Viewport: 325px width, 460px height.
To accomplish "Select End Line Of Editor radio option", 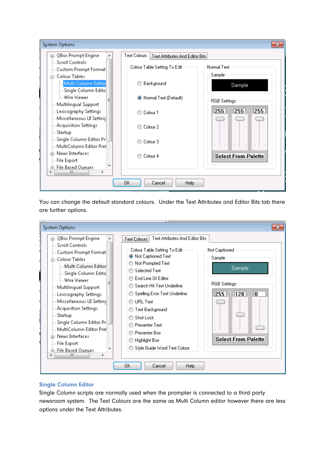I will click(x=131, y=278).
